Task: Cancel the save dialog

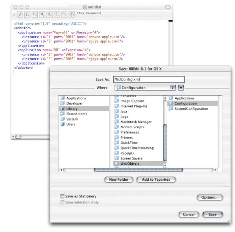Action: [x=189, y=214]
